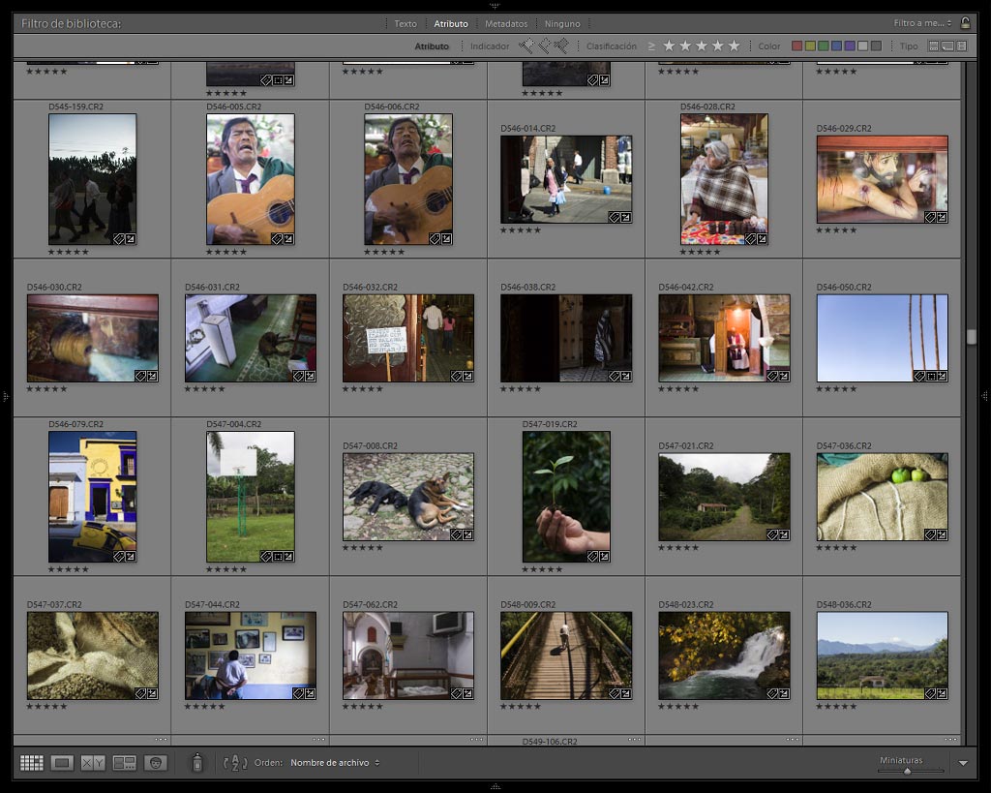The width and height of the screenshot is (991, 793).
Task: Click the grid vertical scrollbar thumb
Action: (x=971, y=336)
